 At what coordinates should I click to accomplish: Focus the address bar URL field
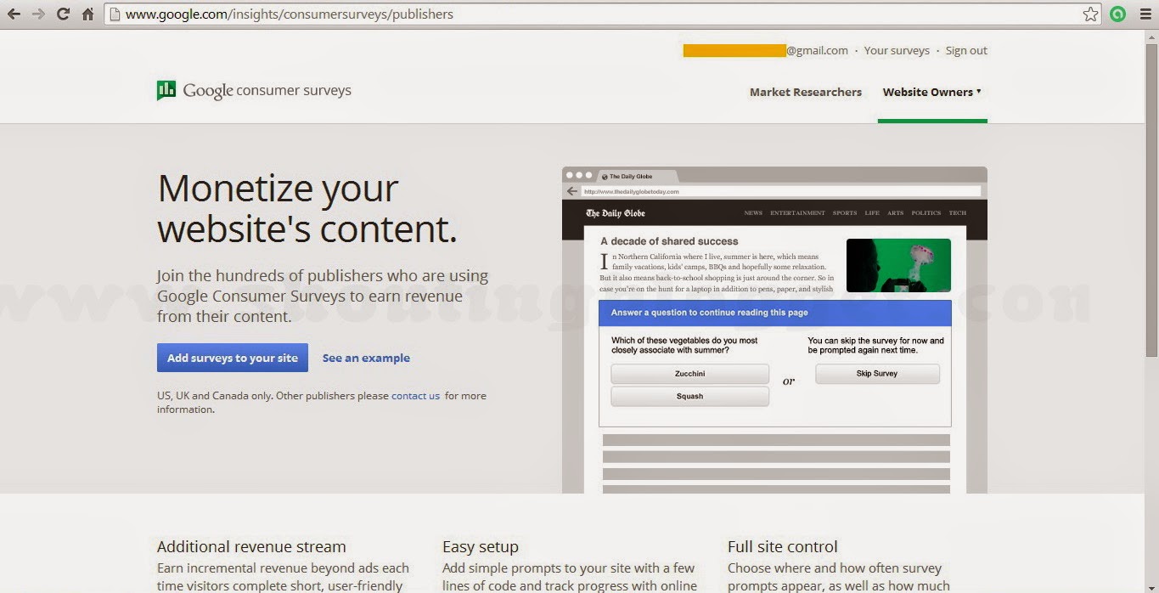pos(603,14)
